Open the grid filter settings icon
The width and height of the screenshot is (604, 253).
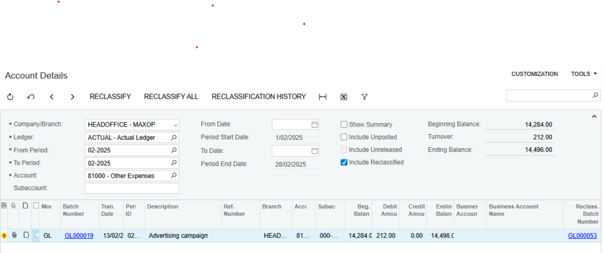click(x=364, y=96)
